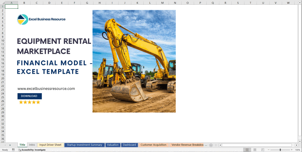The height and width of the screenshot is (152, 302).
Task: Click the zoom out minus icon
Action: [x=269, y=150]
